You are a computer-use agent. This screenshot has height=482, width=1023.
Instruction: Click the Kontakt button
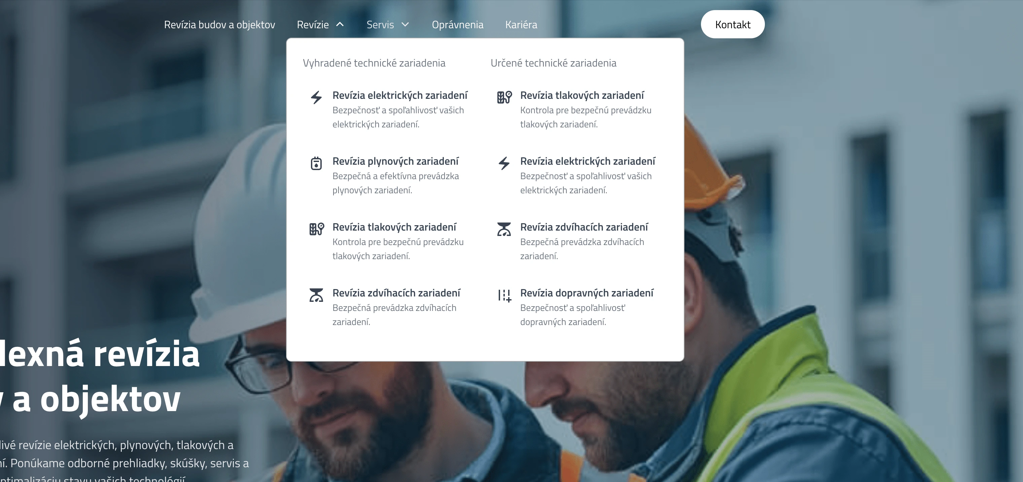click(x=733, y=24)
